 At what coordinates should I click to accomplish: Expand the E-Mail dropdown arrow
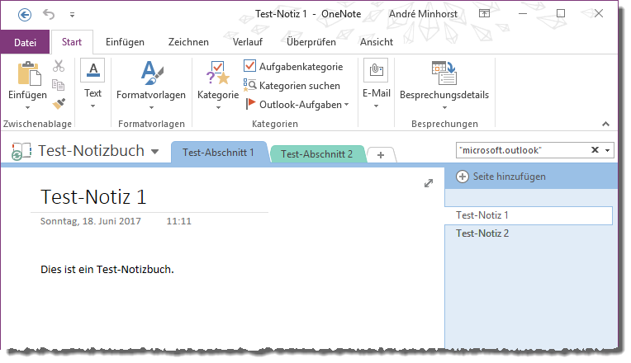click(x=377, y=106)
